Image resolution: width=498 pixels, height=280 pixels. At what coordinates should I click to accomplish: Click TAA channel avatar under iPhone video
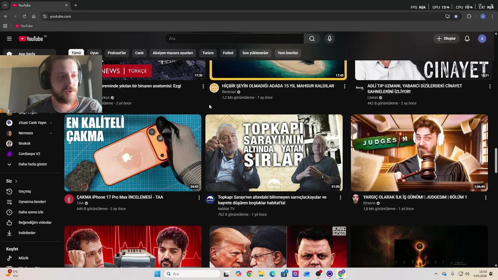69,199
